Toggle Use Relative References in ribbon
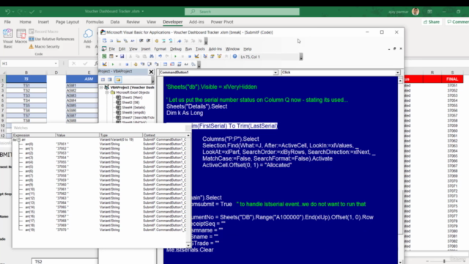 (51, 39)
